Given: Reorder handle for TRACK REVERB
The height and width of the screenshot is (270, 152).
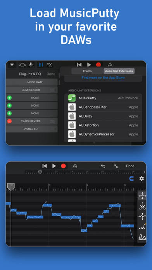Looking at the screenshot, I should (52, 121).
